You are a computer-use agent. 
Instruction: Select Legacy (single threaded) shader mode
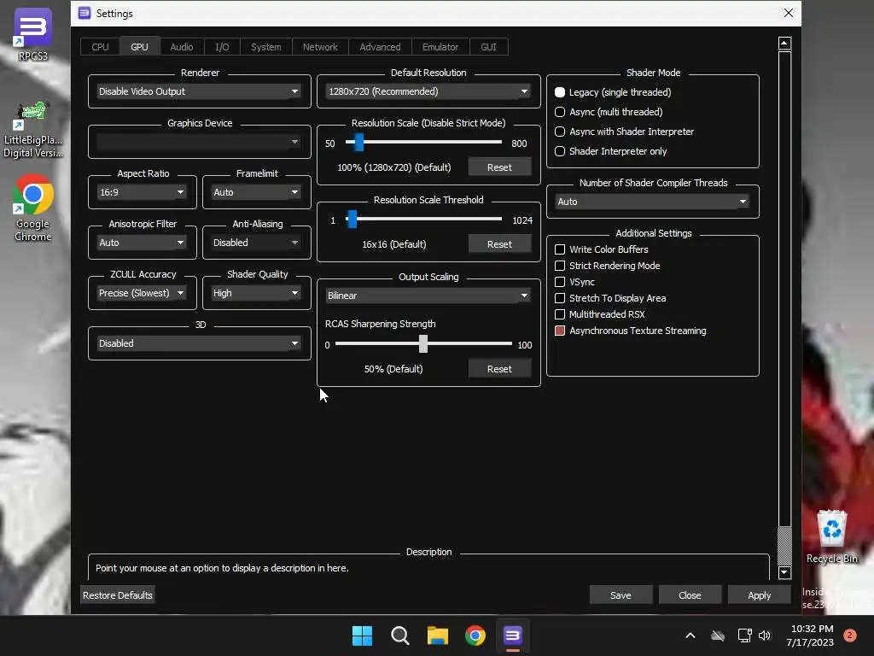(x=613, y=92)
